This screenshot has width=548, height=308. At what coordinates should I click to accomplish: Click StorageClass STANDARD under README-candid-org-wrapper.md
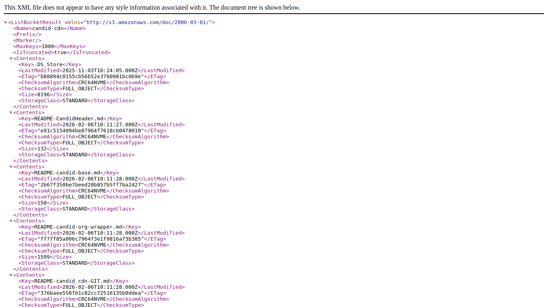(75, 263)
